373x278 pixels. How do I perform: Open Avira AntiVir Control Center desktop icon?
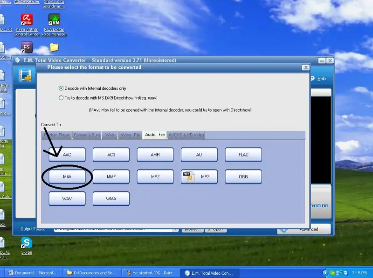(x=27, y=25)
